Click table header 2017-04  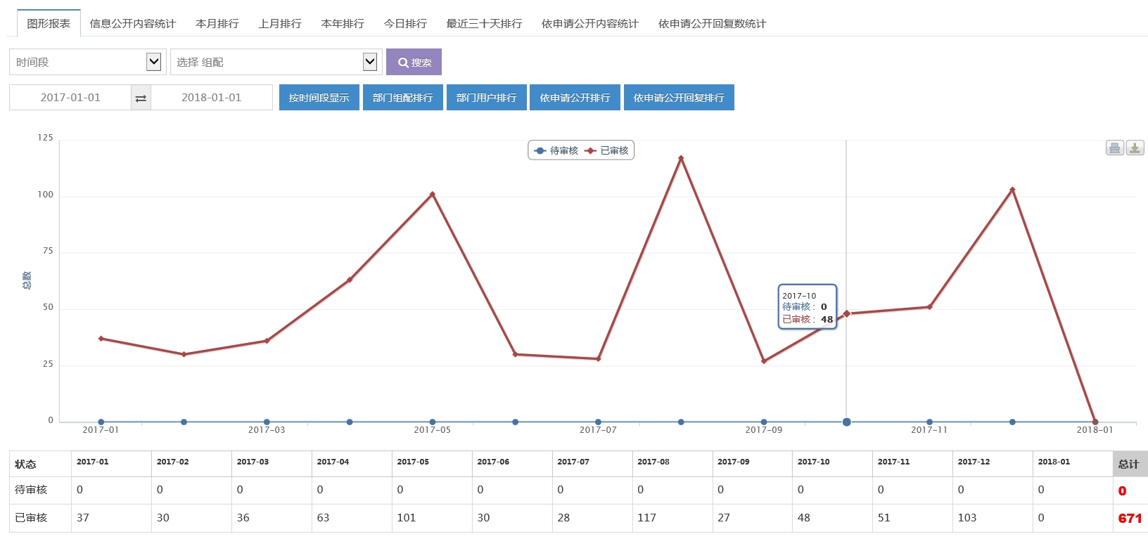(333, 462)
